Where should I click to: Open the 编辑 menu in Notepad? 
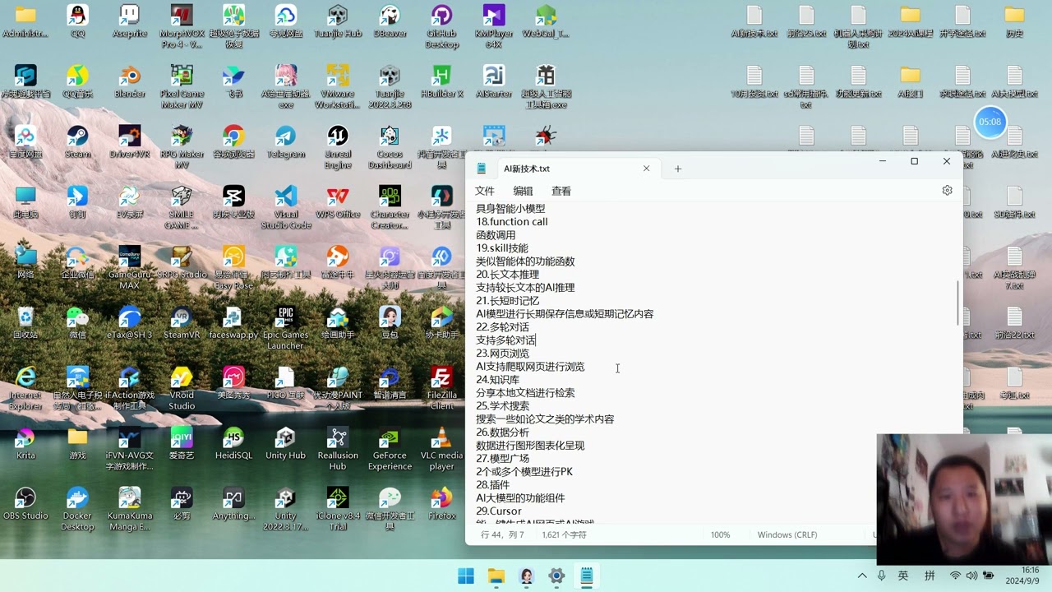523,191
